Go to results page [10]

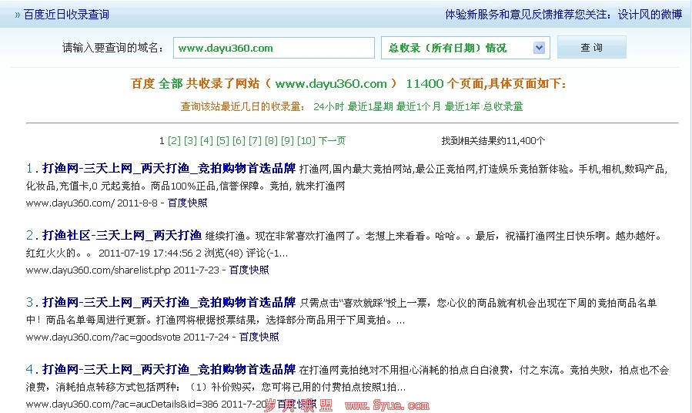[x=306, y=140]
